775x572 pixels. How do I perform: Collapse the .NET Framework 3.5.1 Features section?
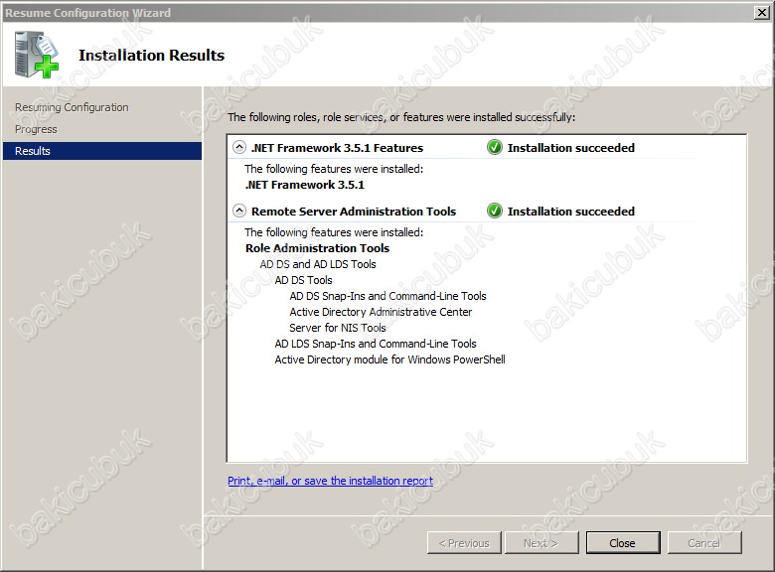point(239,147)
